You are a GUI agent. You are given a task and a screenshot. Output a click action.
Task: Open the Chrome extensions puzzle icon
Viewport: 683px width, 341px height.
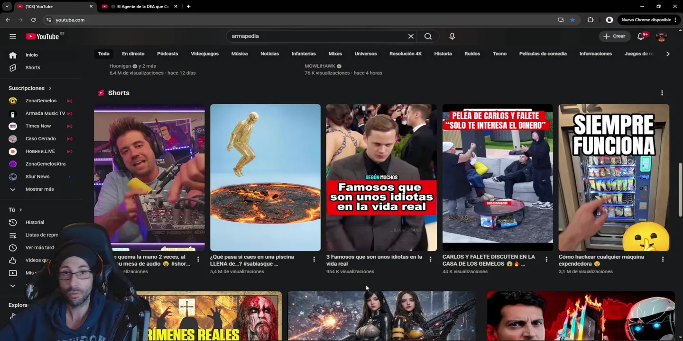(x=591, y=20)
